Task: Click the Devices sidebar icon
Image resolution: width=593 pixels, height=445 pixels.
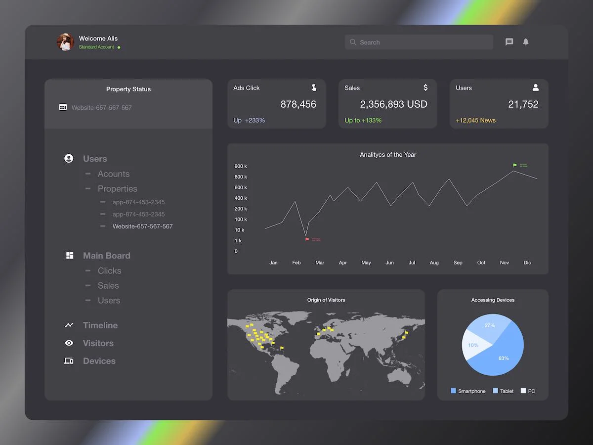Action: click(x=69, y=361)
